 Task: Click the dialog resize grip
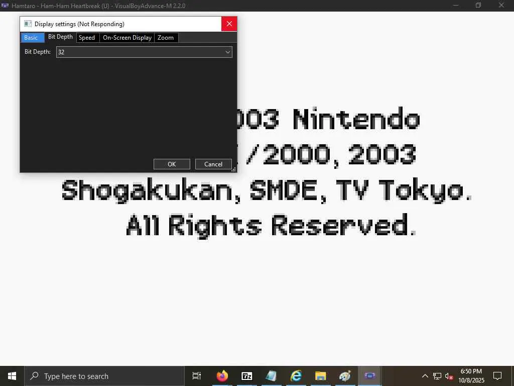click(x=234, y=169)
